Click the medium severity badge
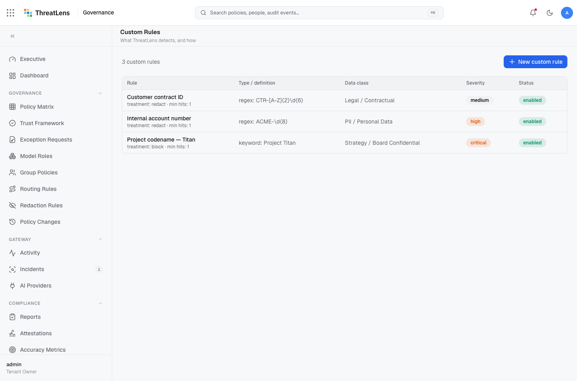This screenshot has height=381, width=577. click(x=480, y=100)
